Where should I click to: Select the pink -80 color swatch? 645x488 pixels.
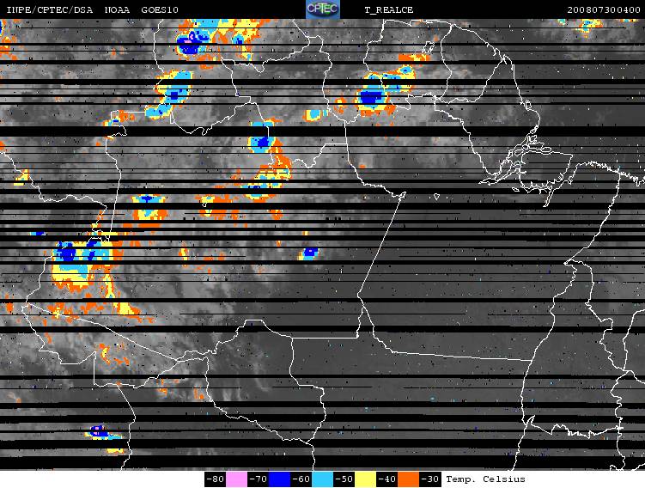[x=236, y=479]
